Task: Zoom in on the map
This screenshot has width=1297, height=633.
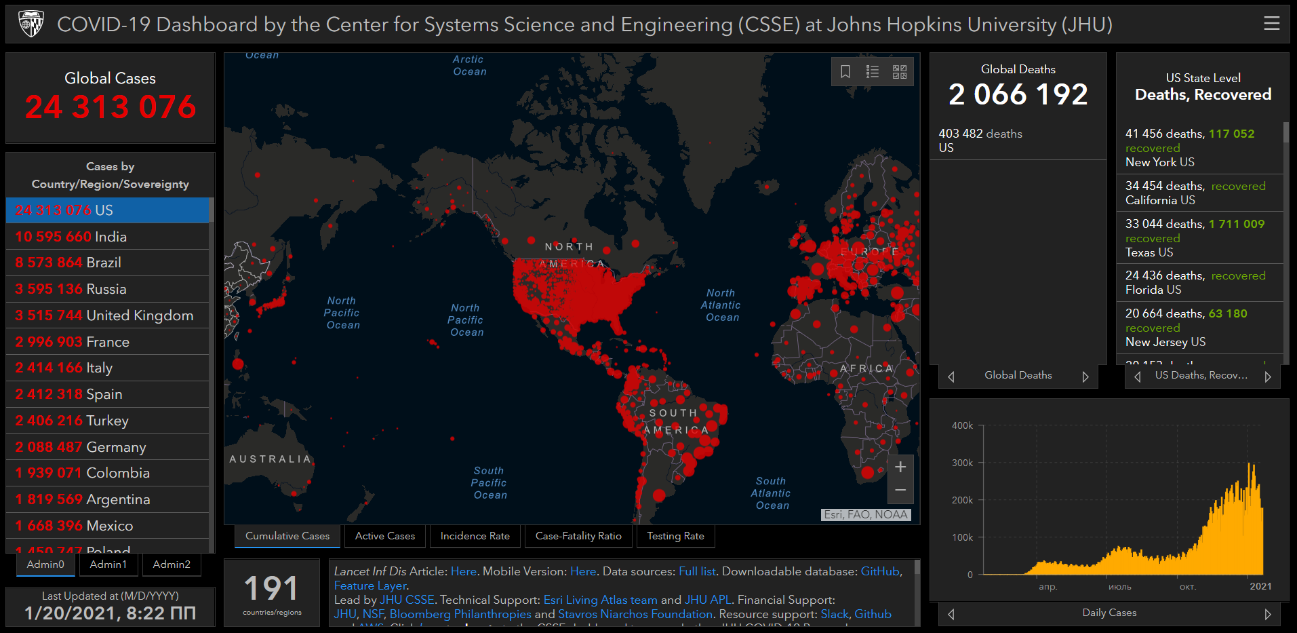Action: tap(900, 467)
